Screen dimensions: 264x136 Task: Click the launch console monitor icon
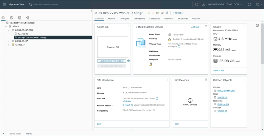pyautogui.click(x=157, y=13)
